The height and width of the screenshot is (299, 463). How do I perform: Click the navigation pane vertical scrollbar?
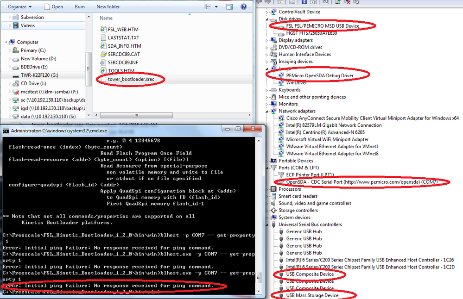click(x=88, y=69)
